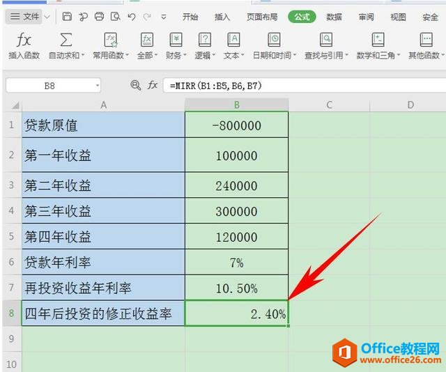Open the Text (文本) functions icon
Viewport: 446px width, 372px height.
tap(233, 40)
